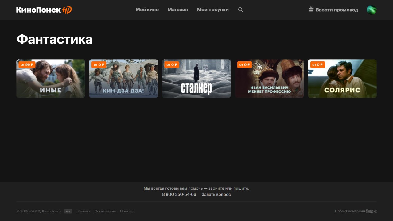Screen dimensions: 393x221
Task: Open Мои покупки in the header
Action: pos(213,10)
